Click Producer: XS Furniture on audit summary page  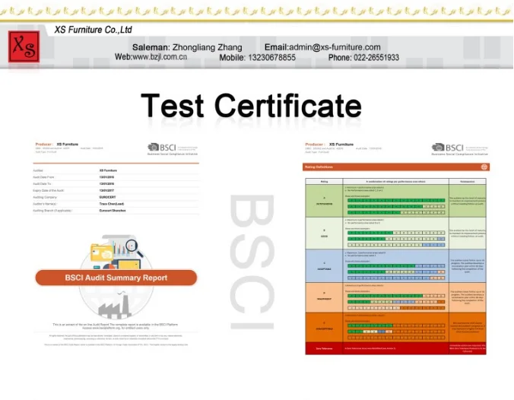(x=57, y=144)
